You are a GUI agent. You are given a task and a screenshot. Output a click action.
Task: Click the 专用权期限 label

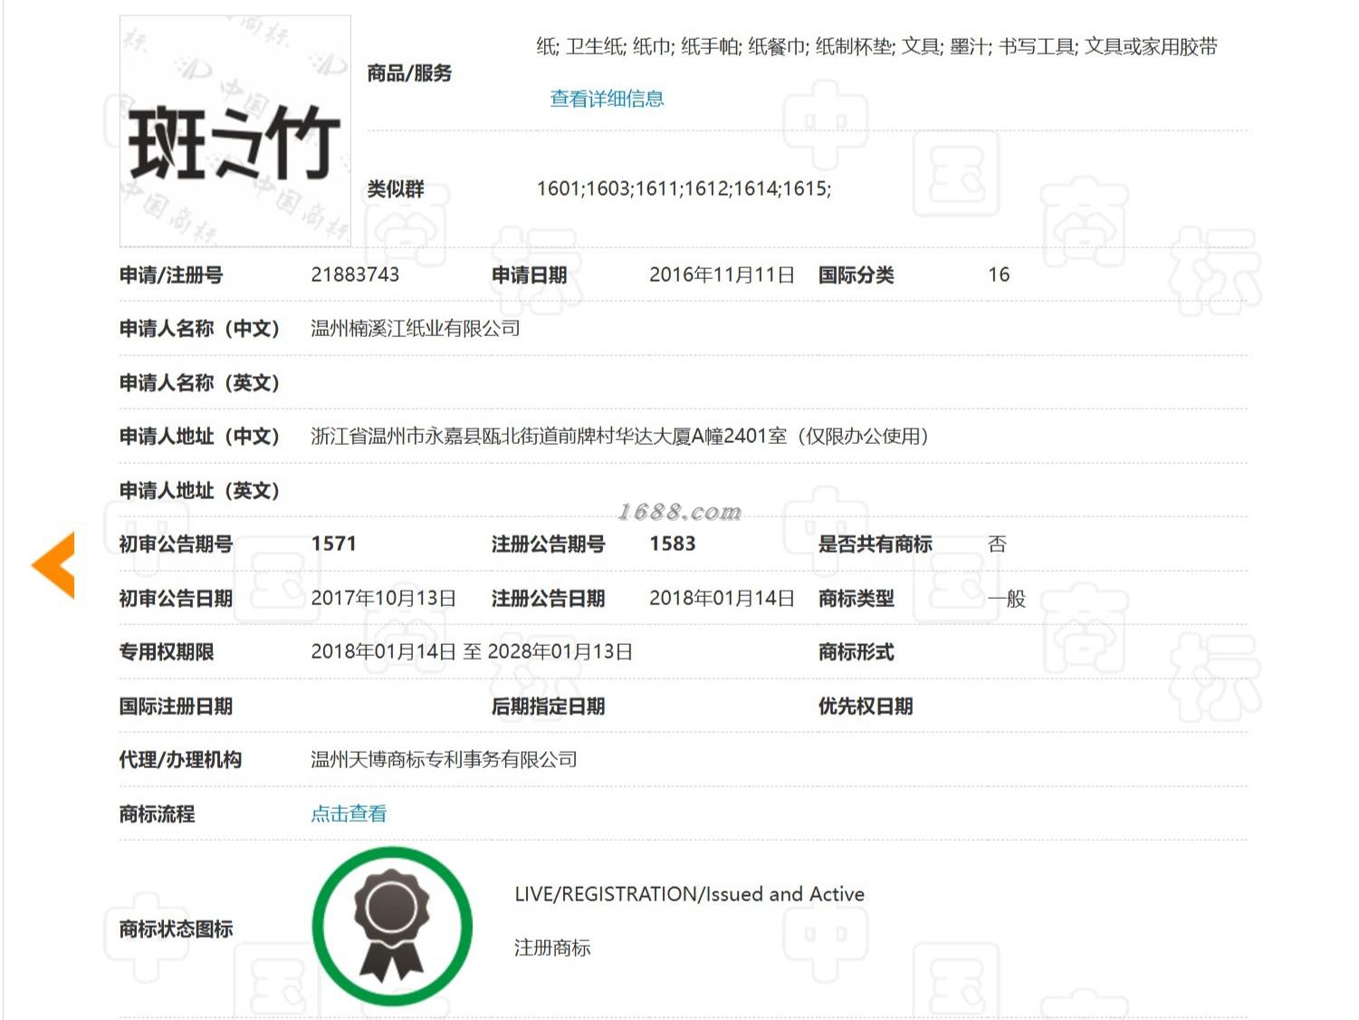(167, 651)
